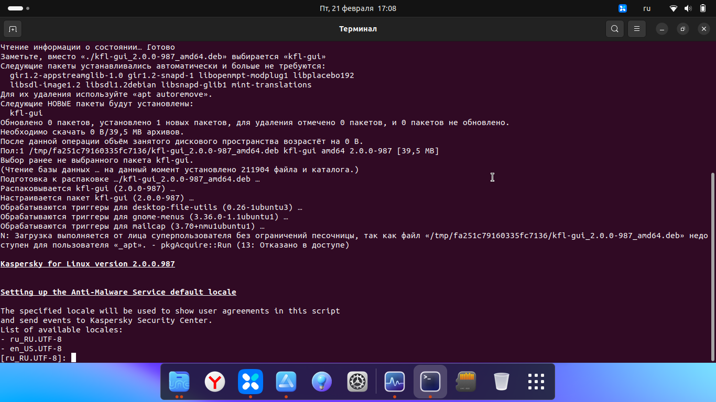Image resolution: width=716 pixels, height=402 pixels.
Task: Open the memory chip app in dock
Action: click(x=466, y=382)
